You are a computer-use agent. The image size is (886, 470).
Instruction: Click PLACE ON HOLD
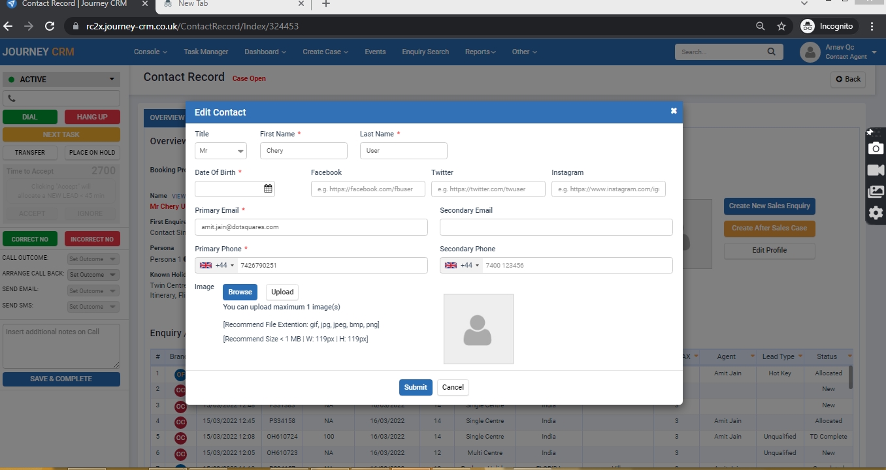tap(92, 152)
